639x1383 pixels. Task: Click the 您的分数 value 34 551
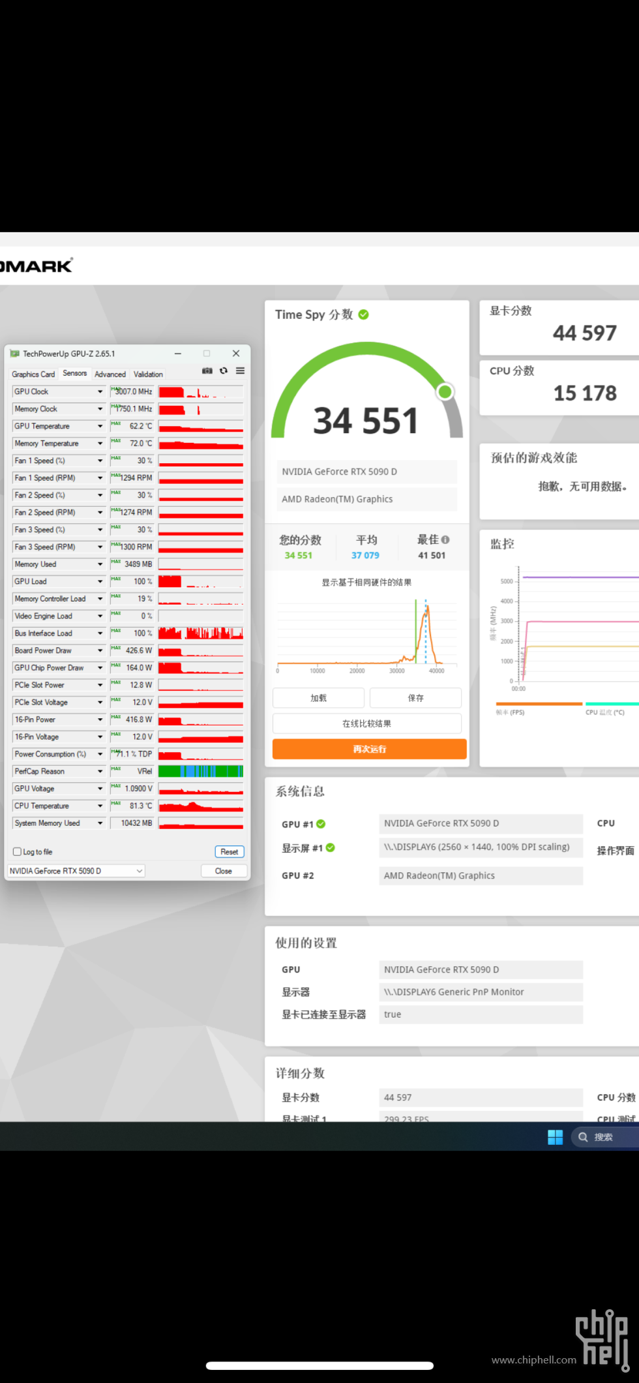click(299, 556)
